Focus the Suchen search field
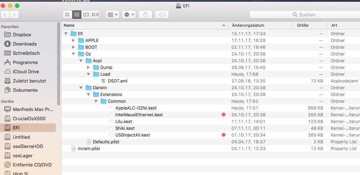This screenshot has height=175, width=360. click(305, 15)
